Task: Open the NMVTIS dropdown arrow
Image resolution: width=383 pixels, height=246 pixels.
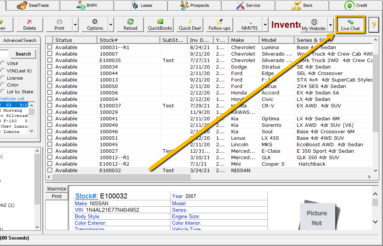Action: pos(265,25)
